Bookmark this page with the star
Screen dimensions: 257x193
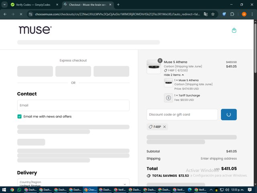click(213, 14)
